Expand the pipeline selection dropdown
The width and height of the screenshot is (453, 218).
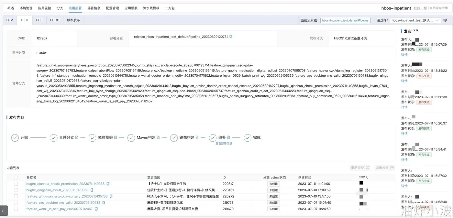[x=415, y=20]
